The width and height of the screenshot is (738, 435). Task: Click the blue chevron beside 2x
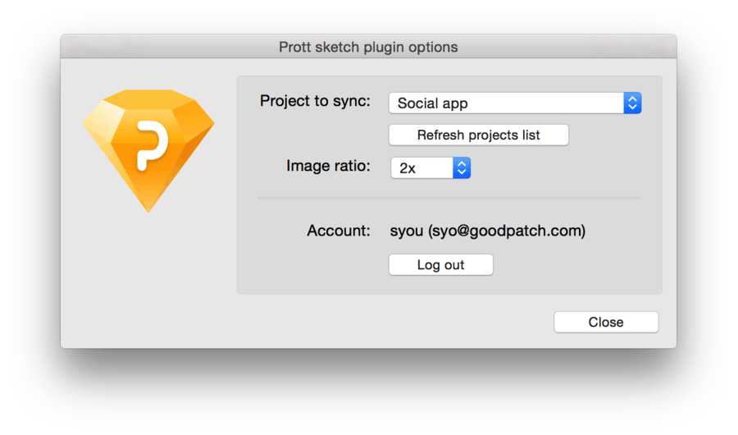(x=462, y=167)
